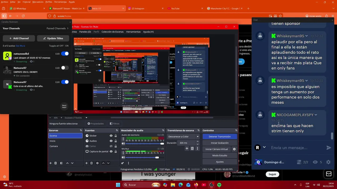Expand Paired Channels chevron
337x189 pixels.
tap(68, 28)
